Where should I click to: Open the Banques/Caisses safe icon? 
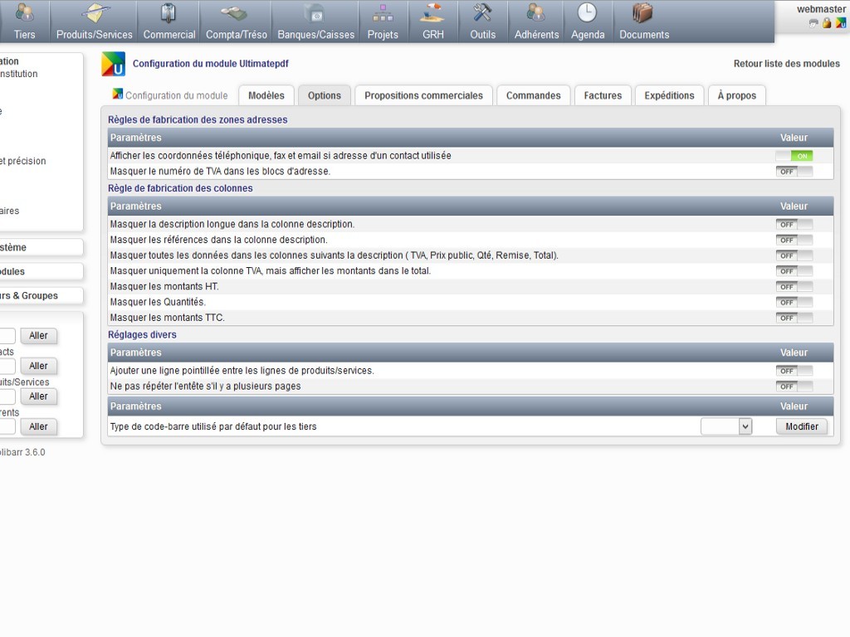315,13
